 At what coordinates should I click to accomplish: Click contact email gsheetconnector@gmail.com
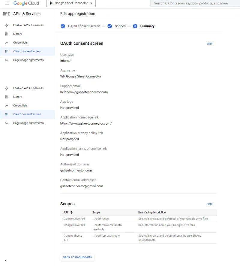tap(82, 186)
